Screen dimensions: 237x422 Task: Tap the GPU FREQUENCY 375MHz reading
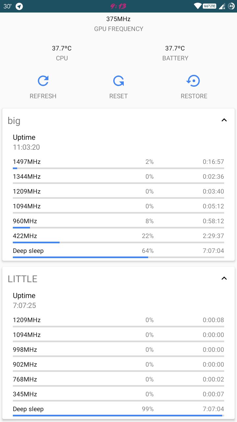click(118, 19)
